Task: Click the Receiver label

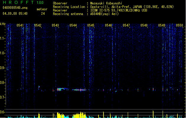Action: point(60,10)
